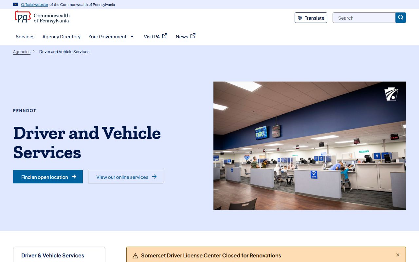The width and height of the screenshot is (419, 262).
Task: Click the Driver & Vehicle Services sidebar heading
Action: click(53, 255)
